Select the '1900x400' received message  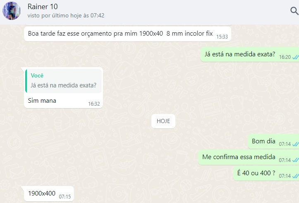pyautogui.click(x=49, y=193)
